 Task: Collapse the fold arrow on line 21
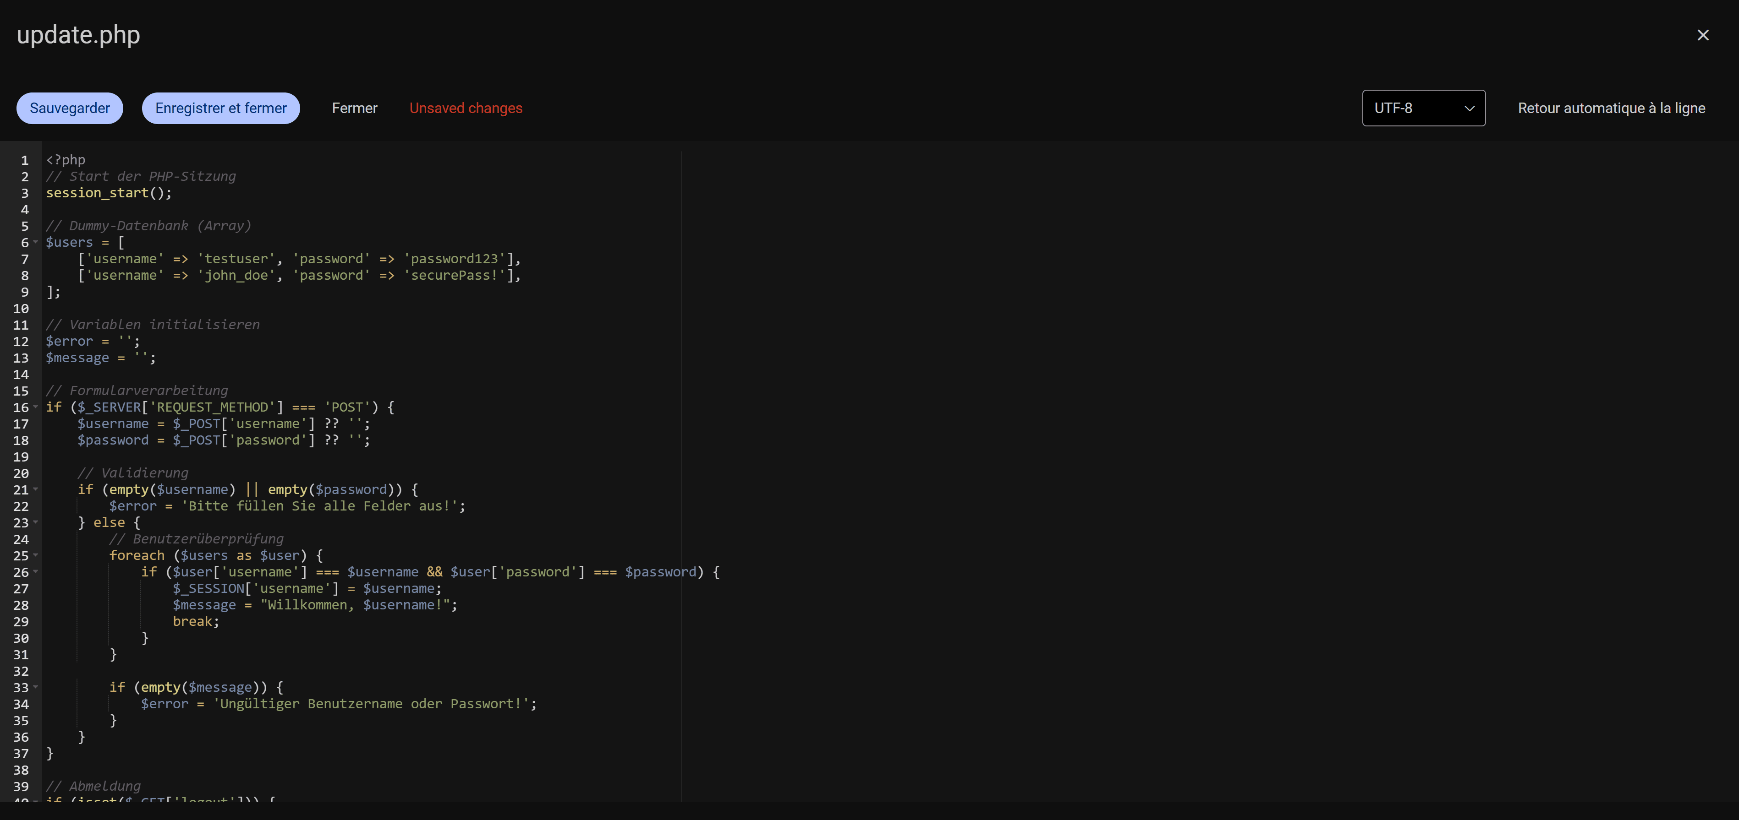36,489
